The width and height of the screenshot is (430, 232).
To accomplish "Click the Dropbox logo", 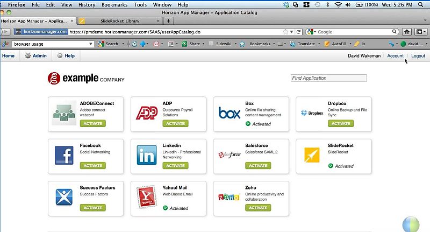I will [x=312, y=113].
